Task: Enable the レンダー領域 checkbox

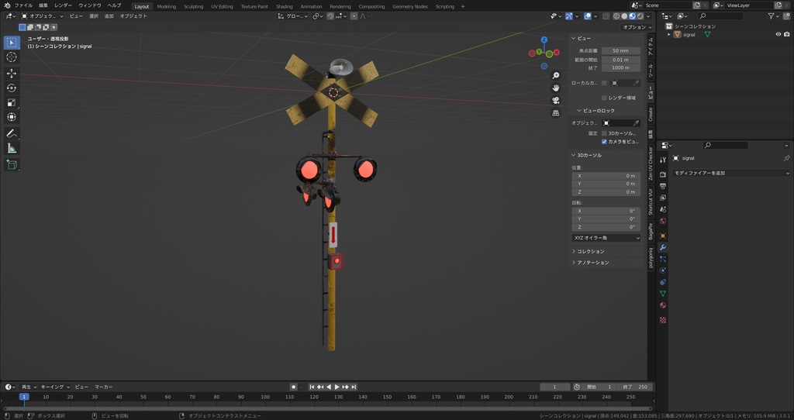Action: pyautogui.click(x=605, y=98)
